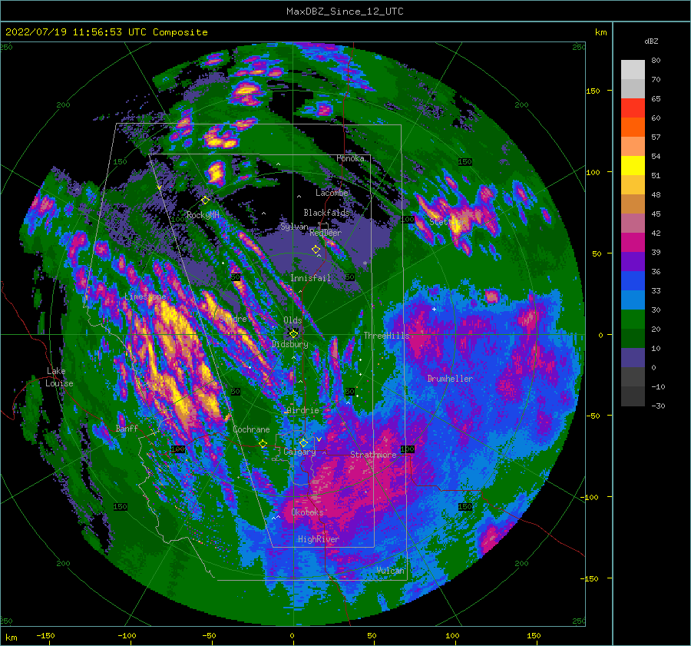The image size is (691, 646).
Task: Click the Vulcan label
Action: [390, 571]
